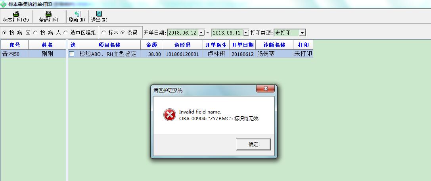
Task: Open the start date dropdown calendar
Action: 201,33
